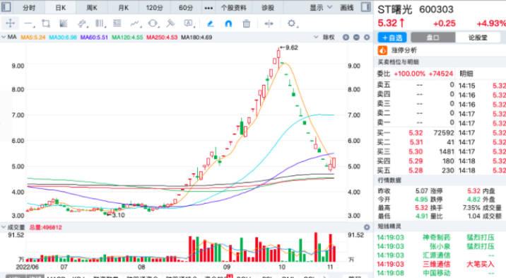Select the ellipse drawing tool
This screenshot has height=278, width=506.
click(x=153, y=23)
